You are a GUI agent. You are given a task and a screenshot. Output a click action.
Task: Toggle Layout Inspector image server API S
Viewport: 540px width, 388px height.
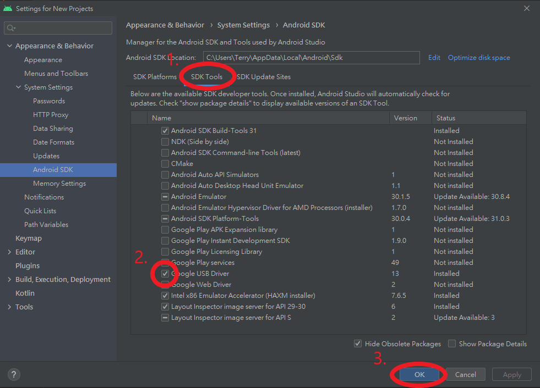tap(165, 318)
